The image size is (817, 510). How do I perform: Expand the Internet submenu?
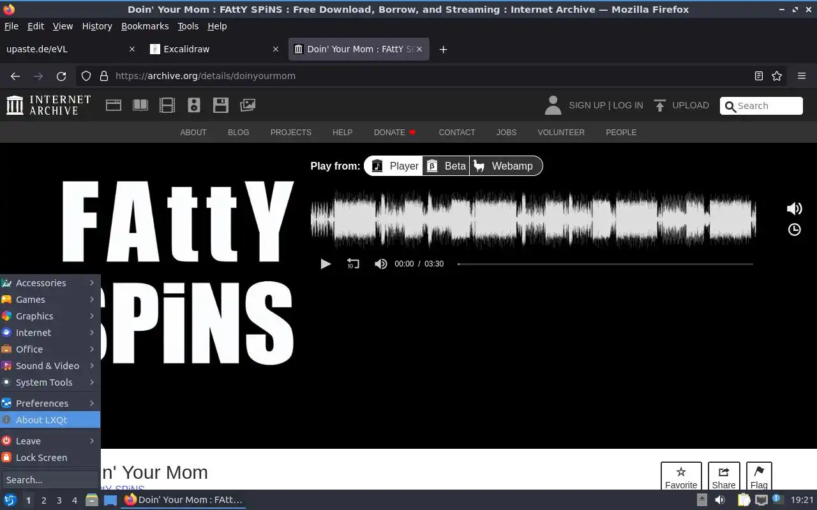click(50, 333)
